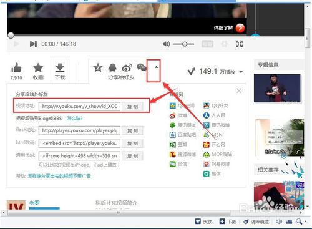Screen dimensions: 312x229
Task: Click the 视频地址 URL input field
Action: (79, 107)
